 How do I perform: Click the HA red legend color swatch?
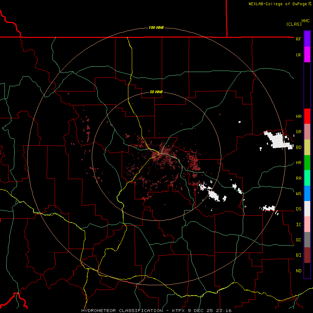pos(307,116)
